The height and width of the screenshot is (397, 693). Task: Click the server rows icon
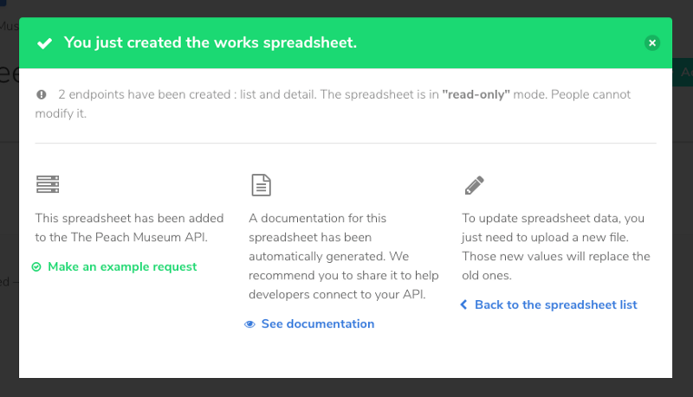click(48, 184)
